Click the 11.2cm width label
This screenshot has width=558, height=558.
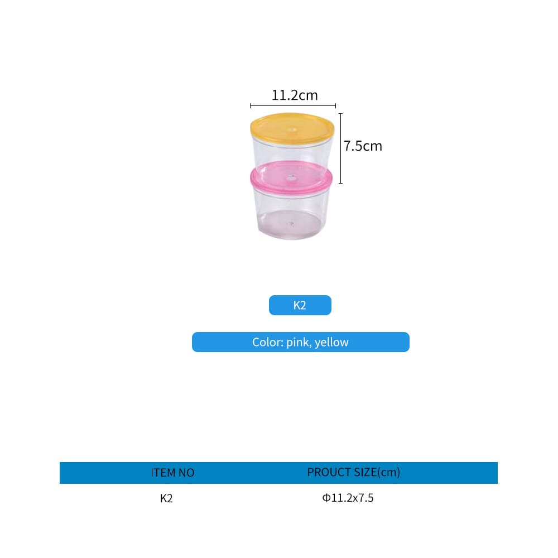point(295,95)
